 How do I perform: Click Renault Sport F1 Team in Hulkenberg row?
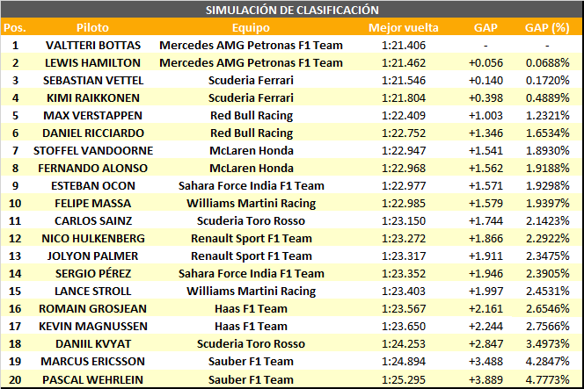252,238
